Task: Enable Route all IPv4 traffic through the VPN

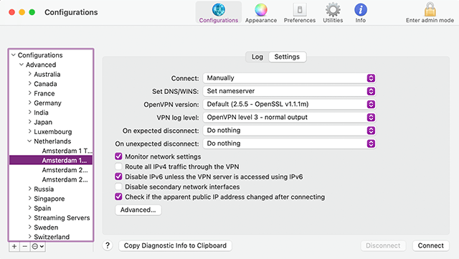Action: 118,166
